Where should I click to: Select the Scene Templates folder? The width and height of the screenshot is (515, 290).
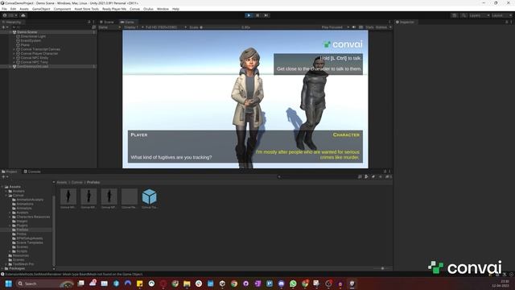pyautogui.click(x=30, y=242)
